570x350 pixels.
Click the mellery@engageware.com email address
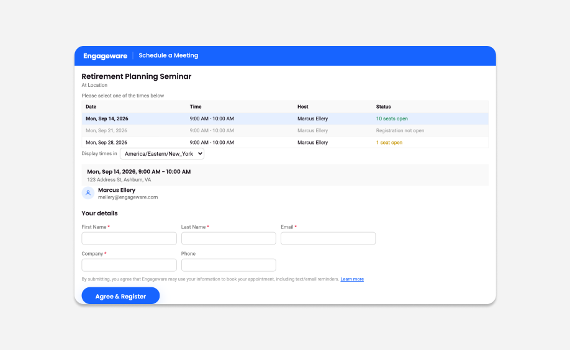click(128, 197)
